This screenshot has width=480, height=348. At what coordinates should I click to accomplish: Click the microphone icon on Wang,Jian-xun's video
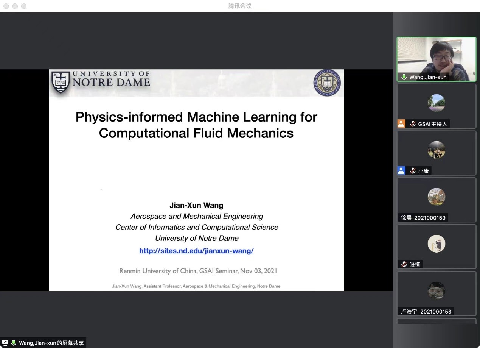[404, 77]
